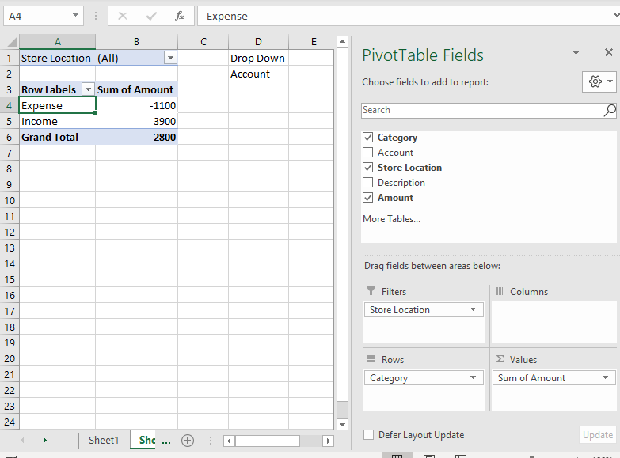Viewport: 620px width, 458px height.
Task: Click vertical scrollbar down arrow
Action: pos(342,425)
